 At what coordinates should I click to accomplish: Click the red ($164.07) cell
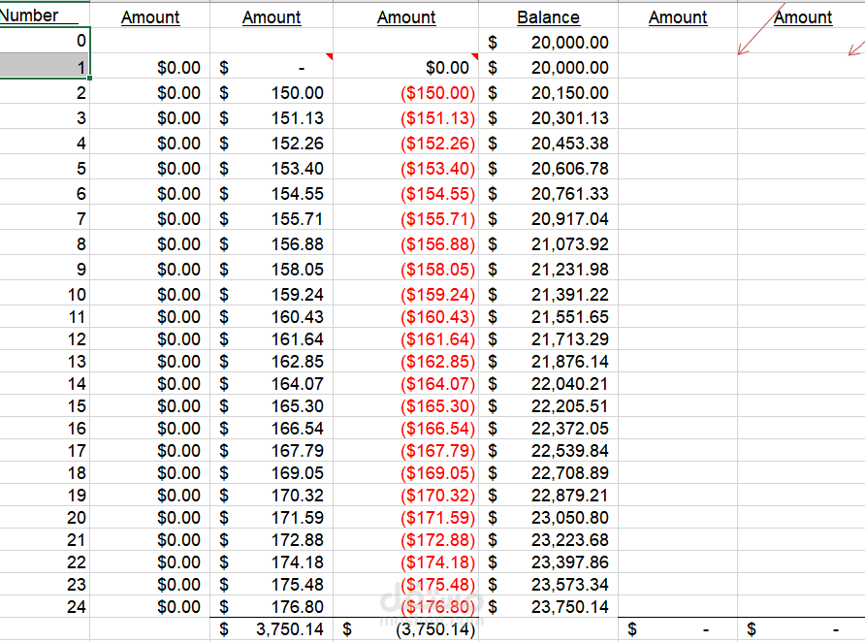click(405, 383)
